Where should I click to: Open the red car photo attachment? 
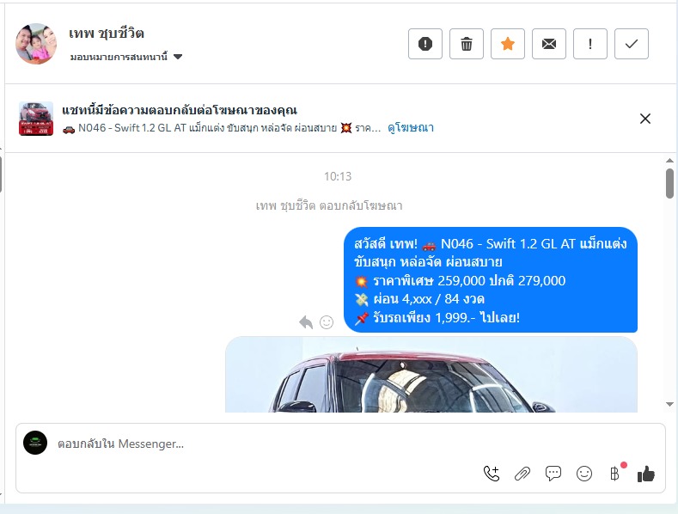pos(431,375)
